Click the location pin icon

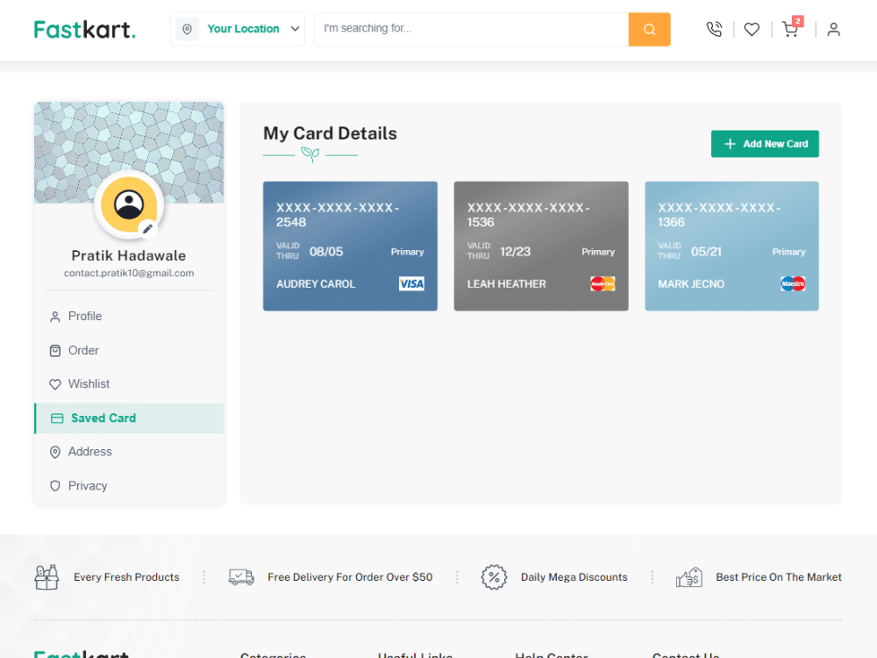click(188, 29)
